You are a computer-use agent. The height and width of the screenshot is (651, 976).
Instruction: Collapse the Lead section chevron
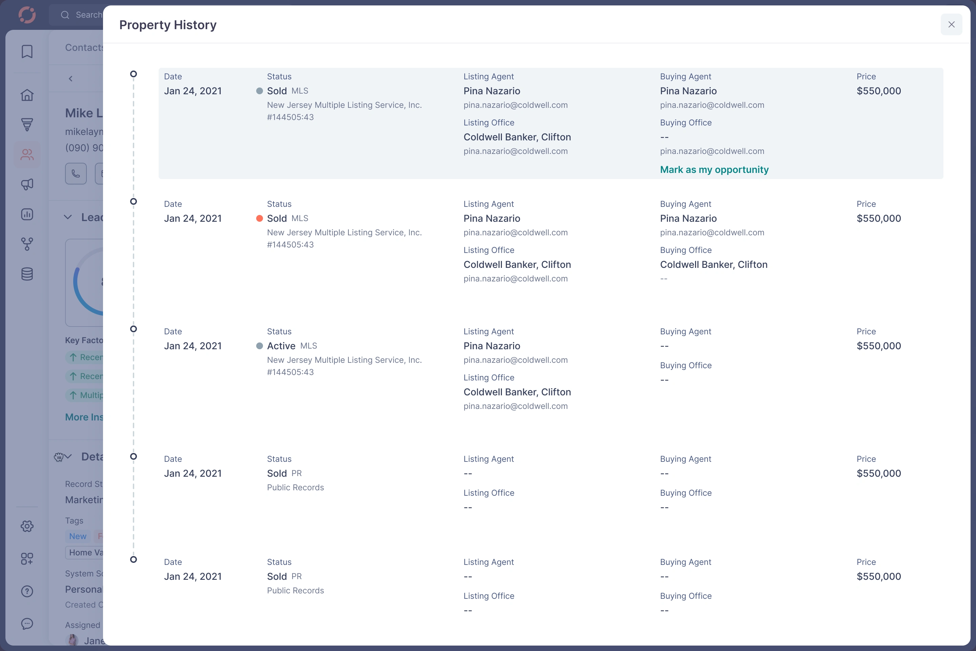pos(68,217)
